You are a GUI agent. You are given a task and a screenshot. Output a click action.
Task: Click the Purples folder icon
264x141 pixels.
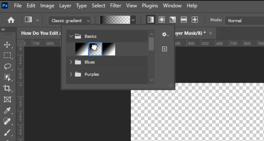[x=78, y=74]
